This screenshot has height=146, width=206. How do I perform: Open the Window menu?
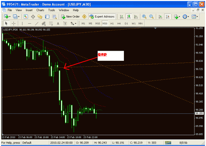tap(64, 10)
